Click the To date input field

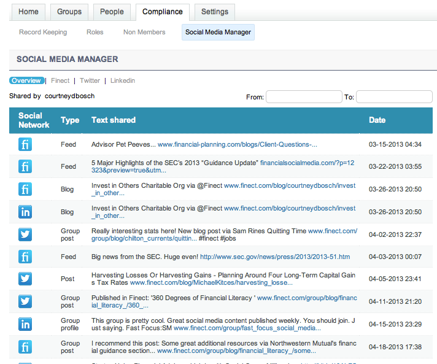(x=394, y=97)
